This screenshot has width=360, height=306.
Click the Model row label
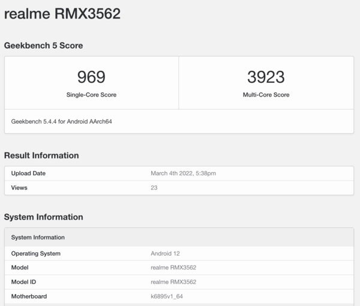(20, 268)
